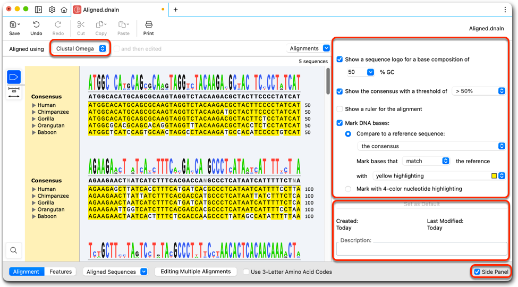Click Set as Default button
Screen dimensions: 518x287
click(421, 204)
